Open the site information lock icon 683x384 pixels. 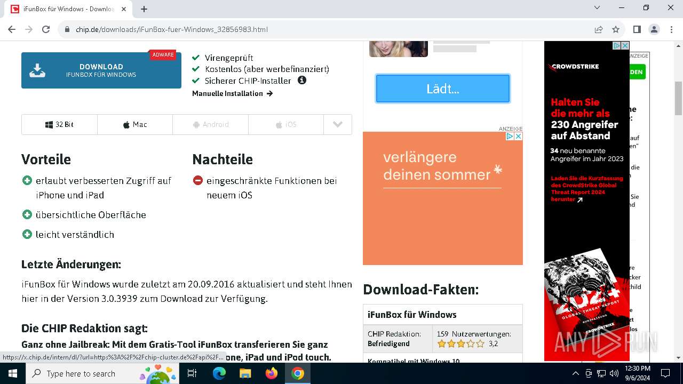tap(67, 29)
